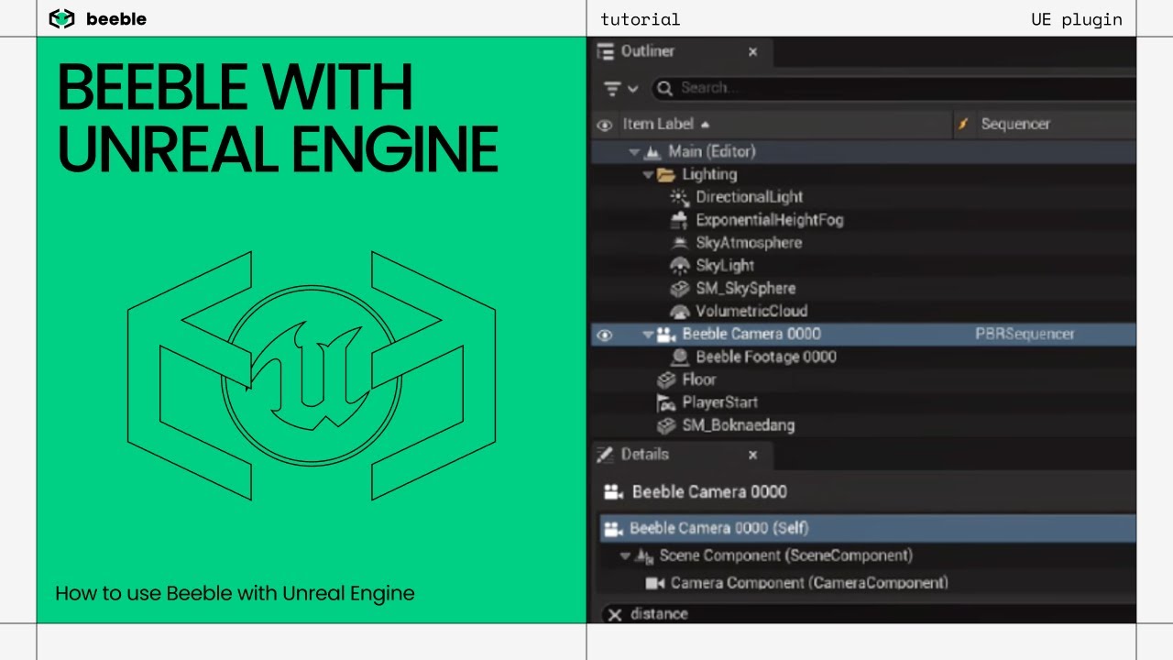Image resolution: width=1173 pixels, height=660 pixels.
Task: Click the Outliner tab icon
Action: (x=606, y=51)
